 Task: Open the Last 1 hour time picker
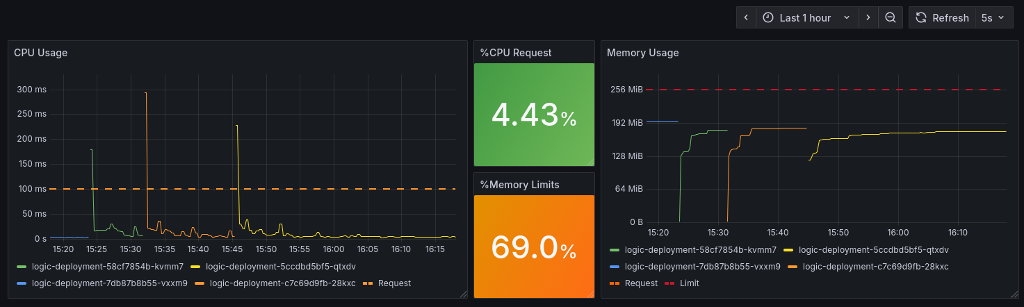click(806, 18)
